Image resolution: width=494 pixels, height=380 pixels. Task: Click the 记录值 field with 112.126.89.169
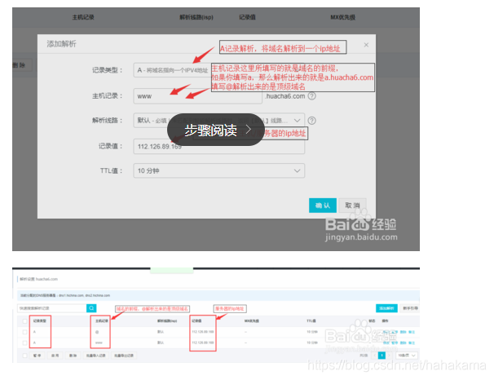[219, 146]
